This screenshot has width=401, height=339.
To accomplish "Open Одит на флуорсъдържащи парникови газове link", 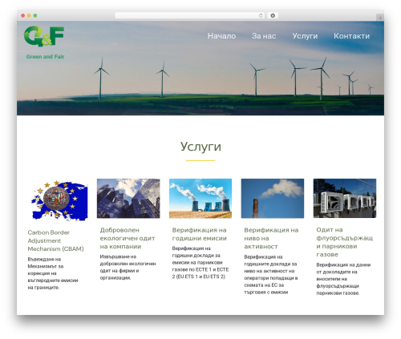I will point(344,242).
